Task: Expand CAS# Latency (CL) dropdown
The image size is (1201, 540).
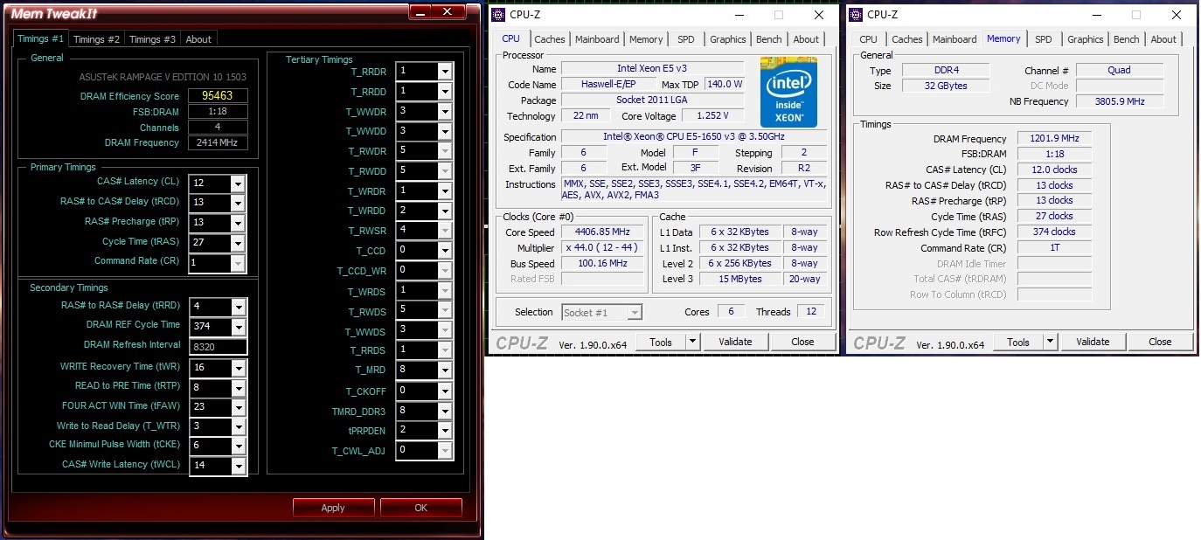Action: pyautogui.click(x=238, y=183)
